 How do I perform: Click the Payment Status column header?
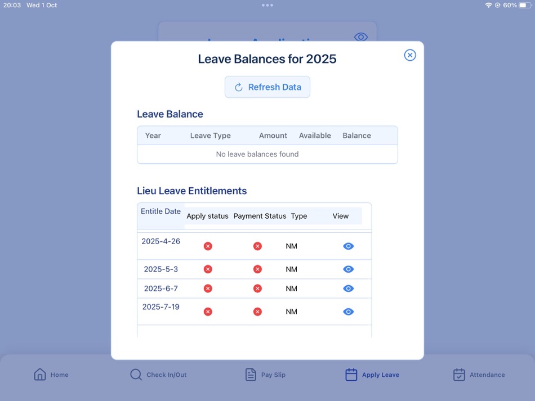(x=260, y=216)
